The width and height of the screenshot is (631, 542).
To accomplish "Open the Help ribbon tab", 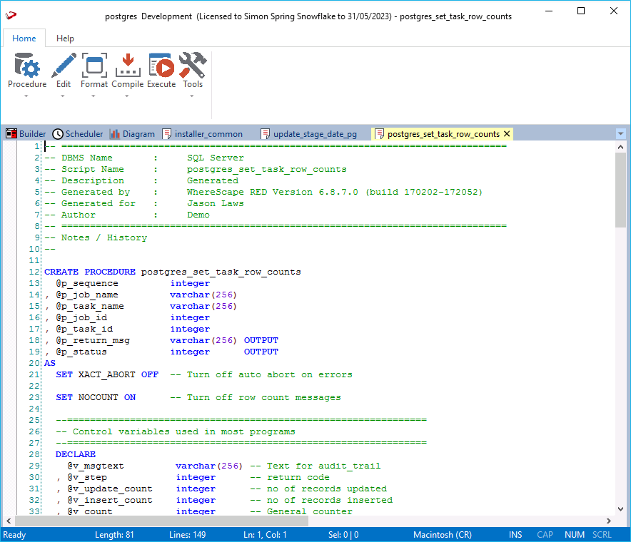I will [65, 39].
